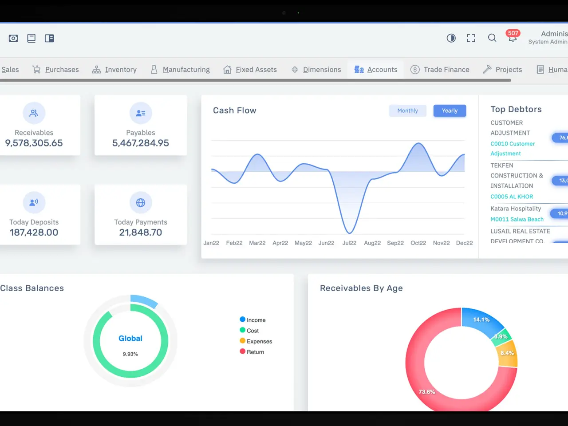
Task: Open search with the magnifier icon
Action: (492, 38)
